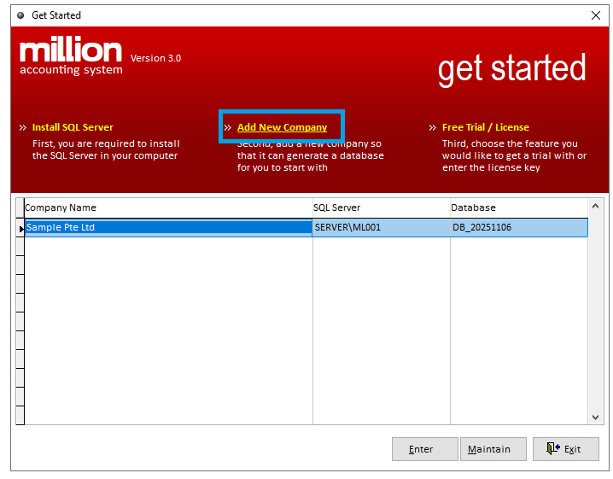The height and width of the screenshot is (479, 613).
Task: Click the chevron icon beside Install SQL Server
Action: coord(23,127)
